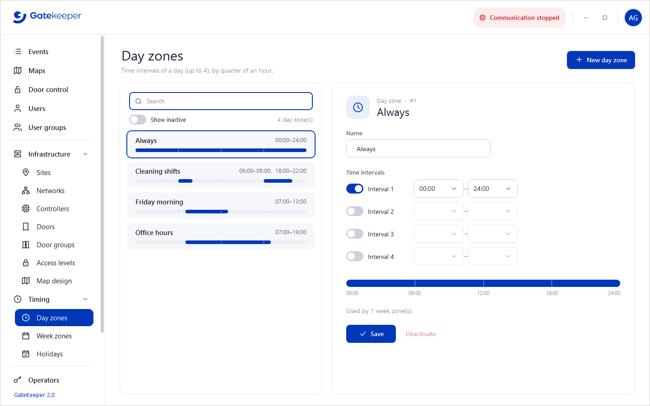This screenshot has width=650, height=406.
Task: Click the Gatekeeper logo
Action: pos(47,17)
